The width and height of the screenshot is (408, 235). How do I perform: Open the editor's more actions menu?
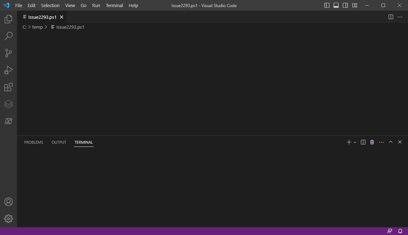pos(400,17)
